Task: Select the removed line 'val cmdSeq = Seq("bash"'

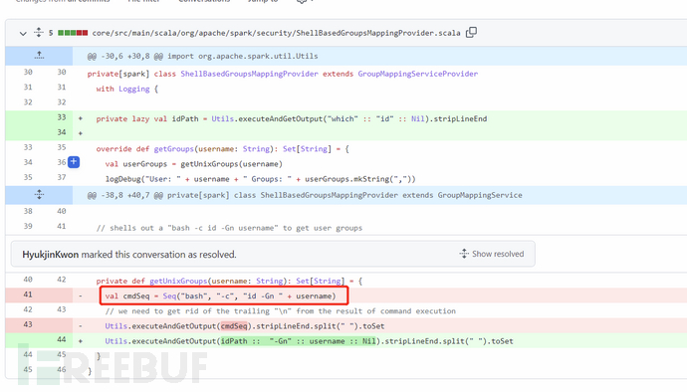Action: (220, 296)
